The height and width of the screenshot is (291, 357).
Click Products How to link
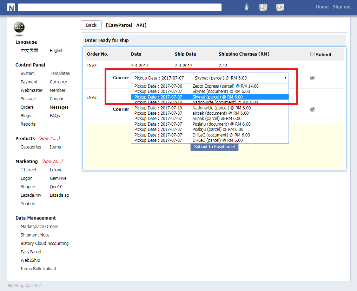point(49,139)
